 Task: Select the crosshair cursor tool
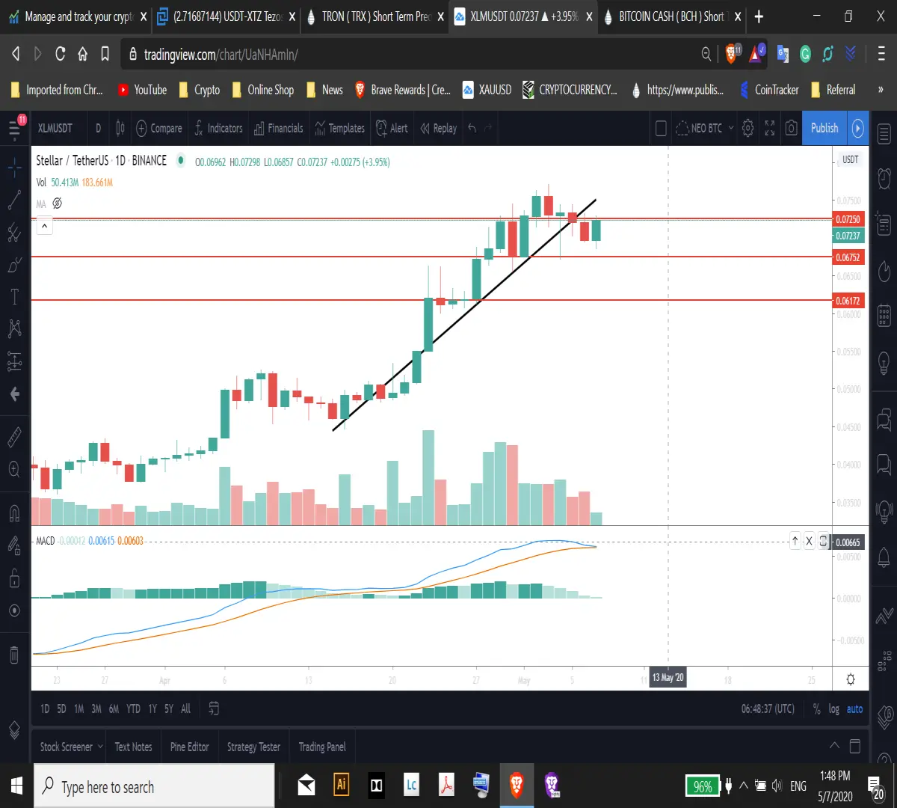14,168
